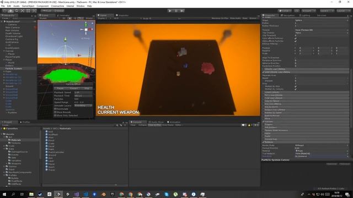This screenshot has height=198, width=353.
Task: Switch to the Profiler tab
Action: pos(25,122)
